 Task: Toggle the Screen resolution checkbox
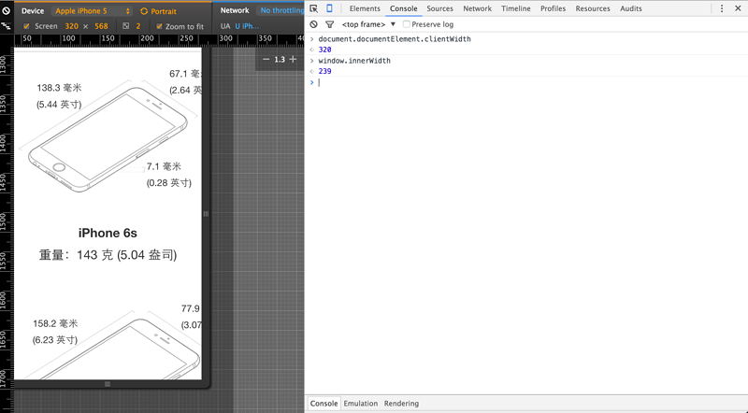point(26,26)
